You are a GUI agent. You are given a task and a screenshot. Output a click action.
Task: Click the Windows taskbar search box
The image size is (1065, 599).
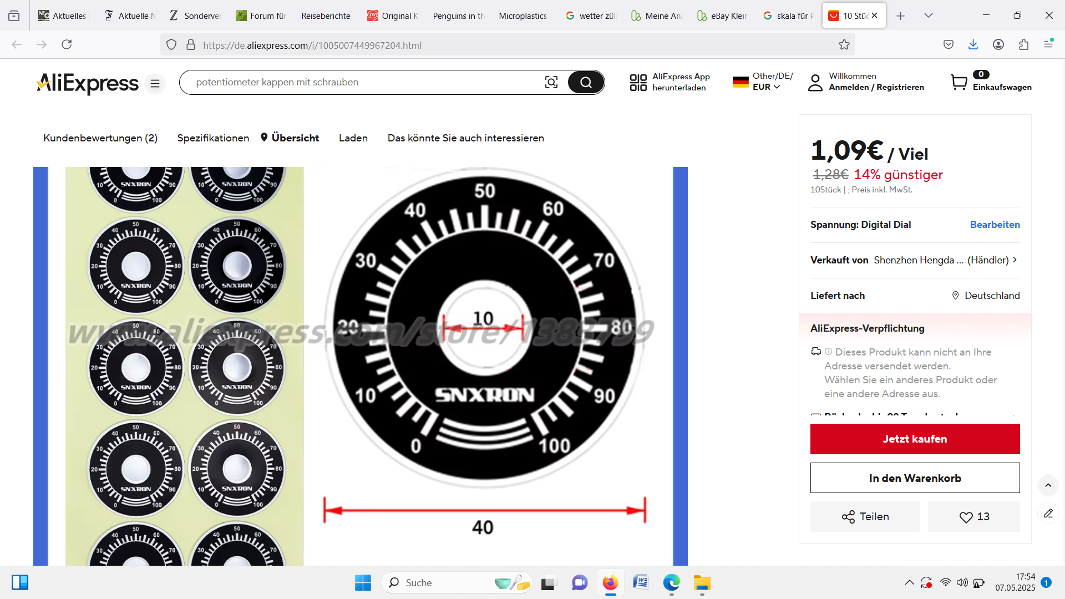(x=456, y=582)
